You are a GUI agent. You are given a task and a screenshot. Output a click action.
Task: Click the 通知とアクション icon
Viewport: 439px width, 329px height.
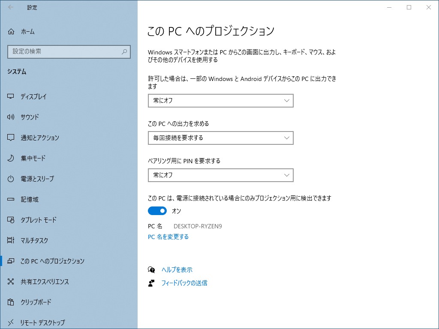10,138
